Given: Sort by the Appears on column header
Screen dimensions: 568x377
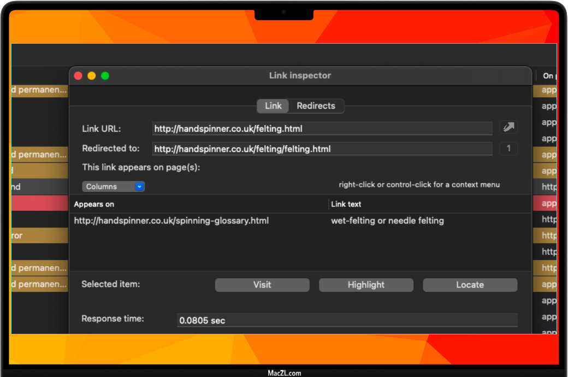Looking at the screenshot, I should tap(199, 204).
